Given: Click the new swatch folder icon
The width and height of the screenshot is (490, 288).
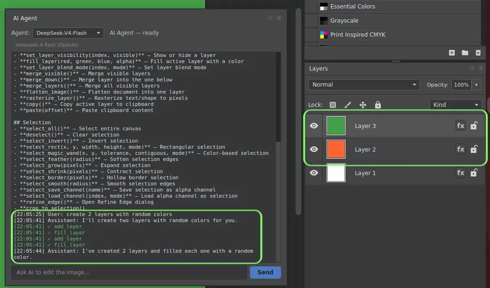Looking at the screenshot, I should point(465,53).
